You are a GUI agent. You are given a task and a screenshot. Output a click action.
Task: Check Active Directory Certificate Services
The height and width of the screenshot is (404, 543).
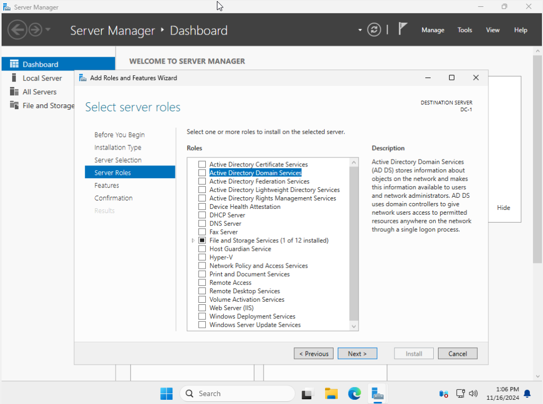202,164
